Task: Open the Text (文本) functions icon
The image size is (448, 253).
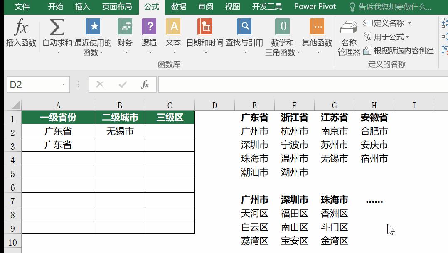Action: coord(173,27)
